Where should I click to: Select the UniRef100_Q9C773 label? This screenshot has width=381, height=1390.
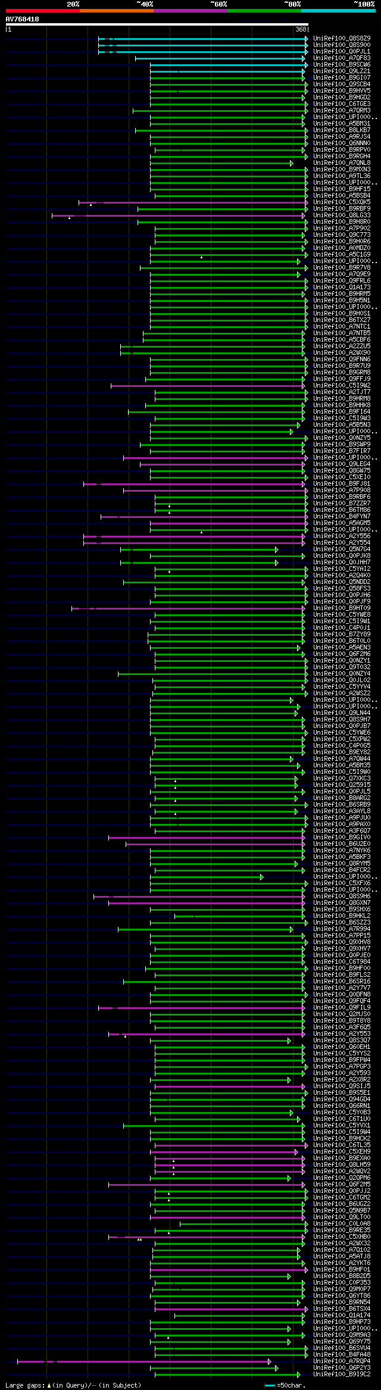tap(342, 235)
